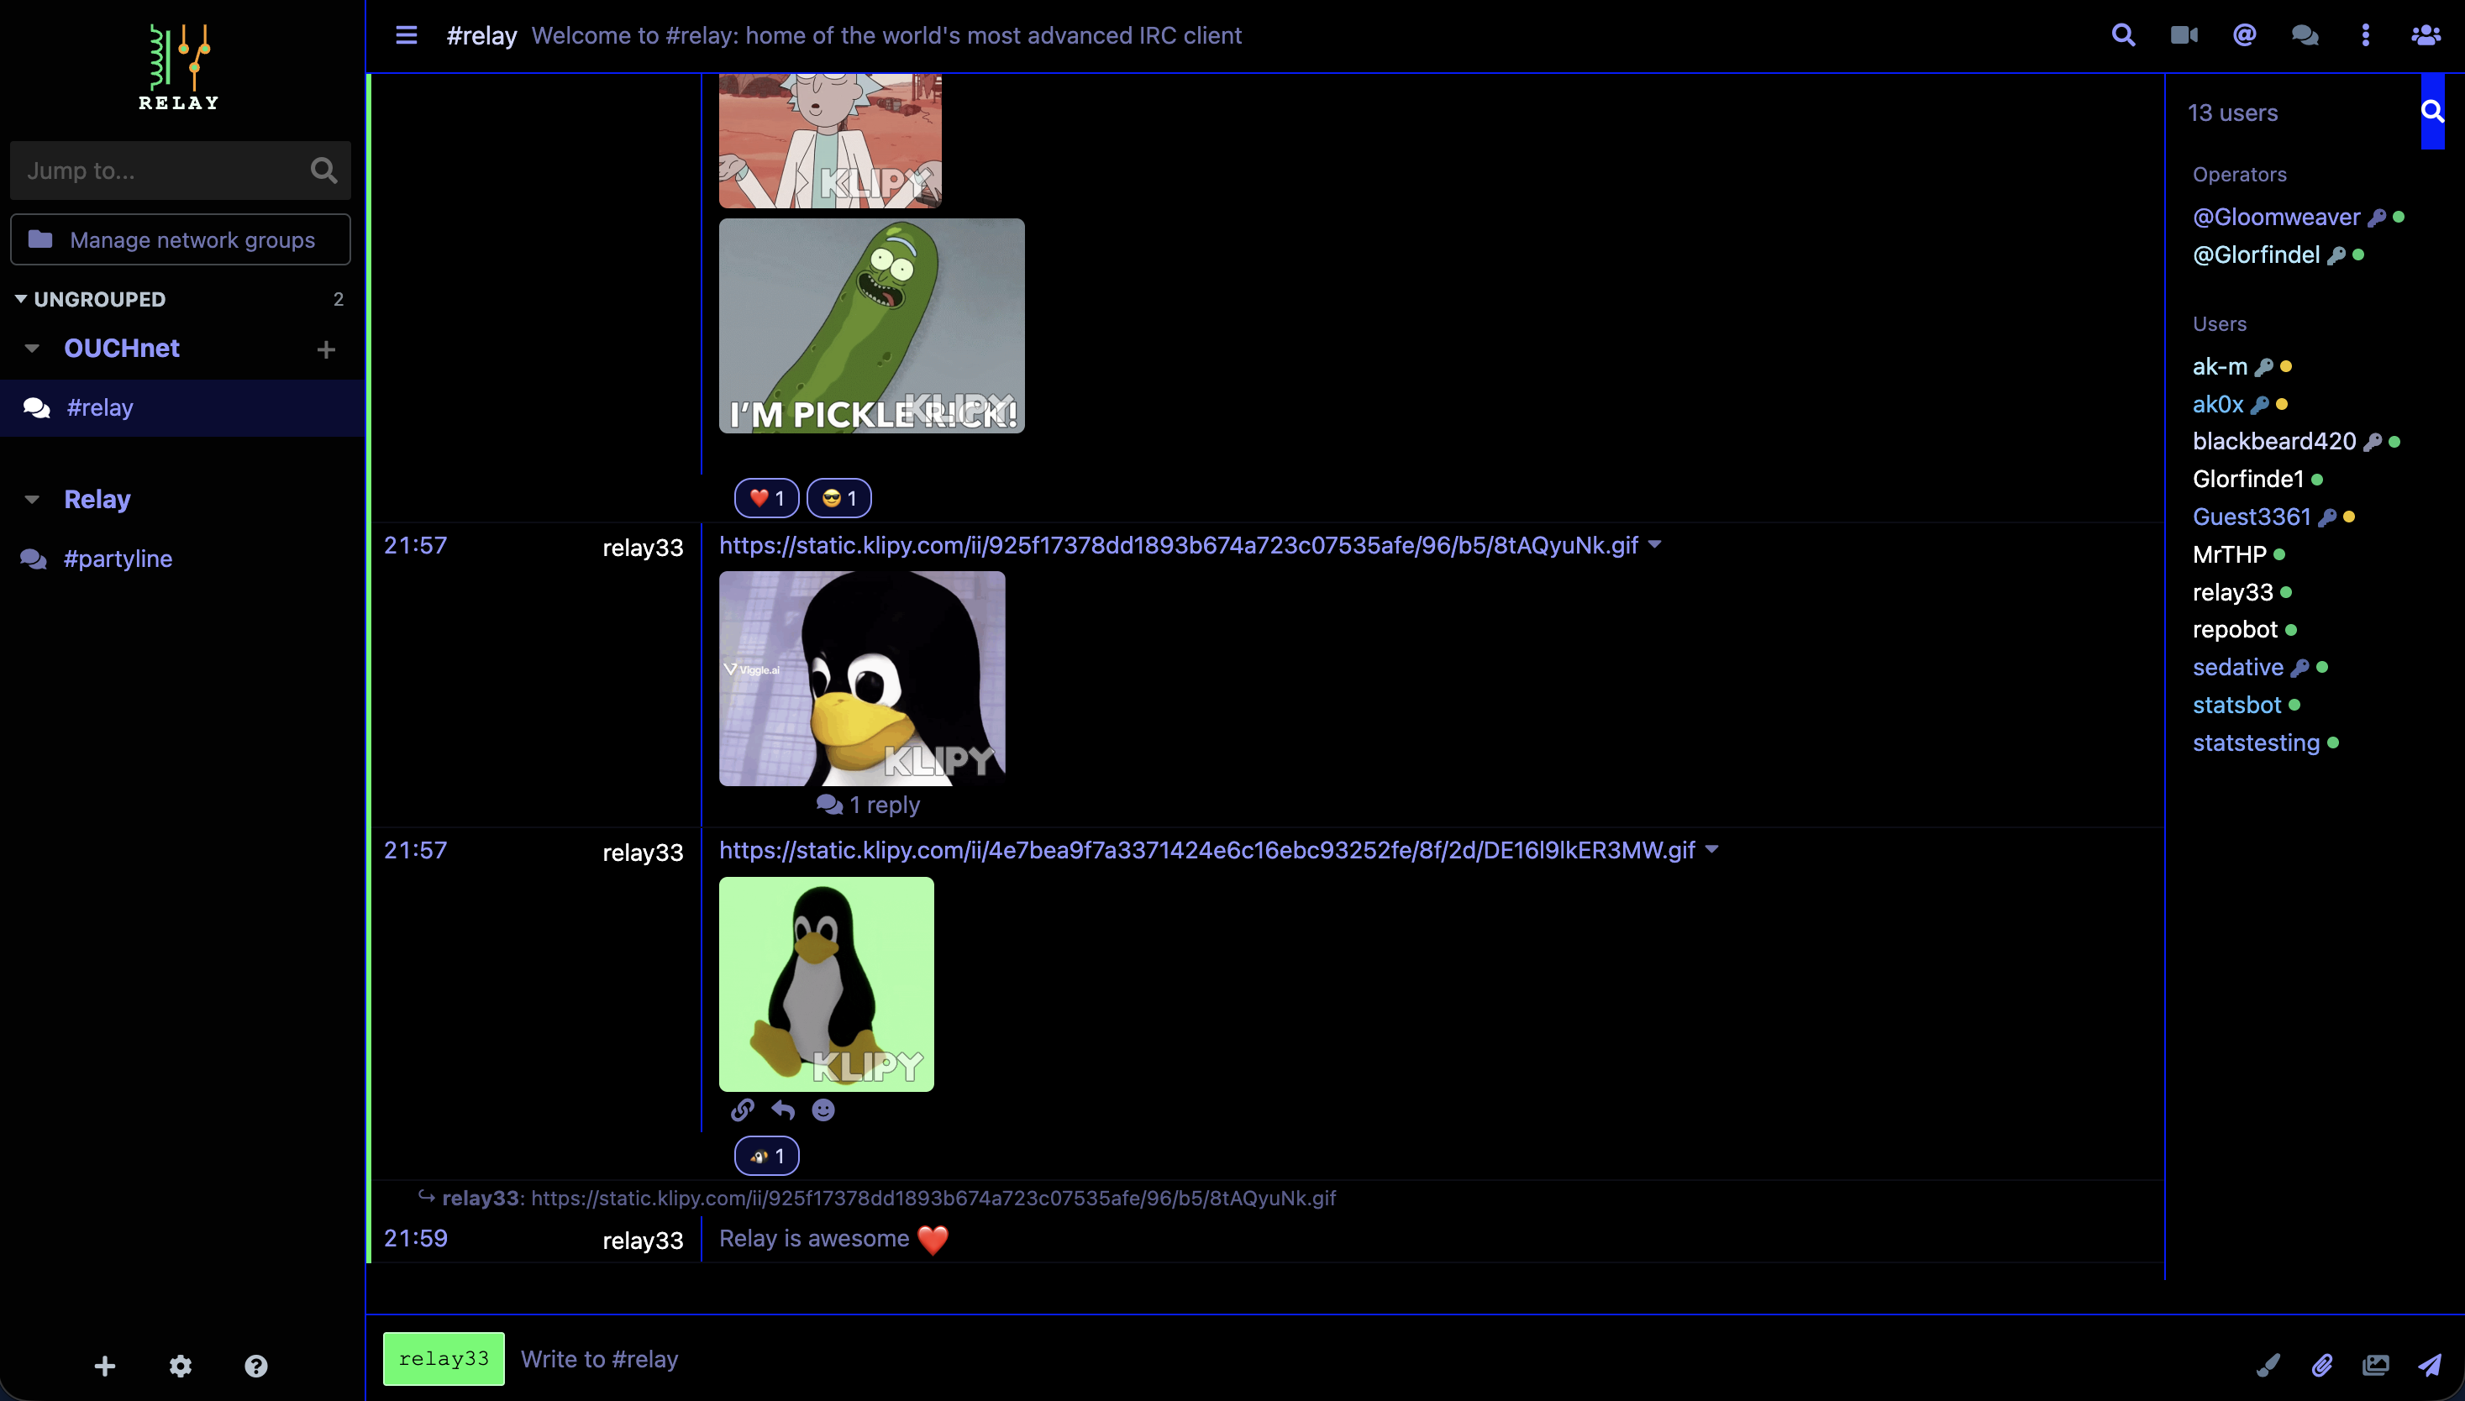Screen dimensions: 2465x1401
Task: Open the green-background Tux GIF thumbnail
Action: coord(826,984)
